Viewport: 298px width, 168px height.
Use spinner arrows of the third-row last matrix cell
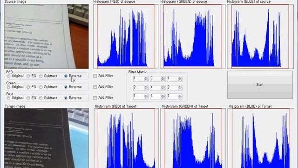[180, 97]
